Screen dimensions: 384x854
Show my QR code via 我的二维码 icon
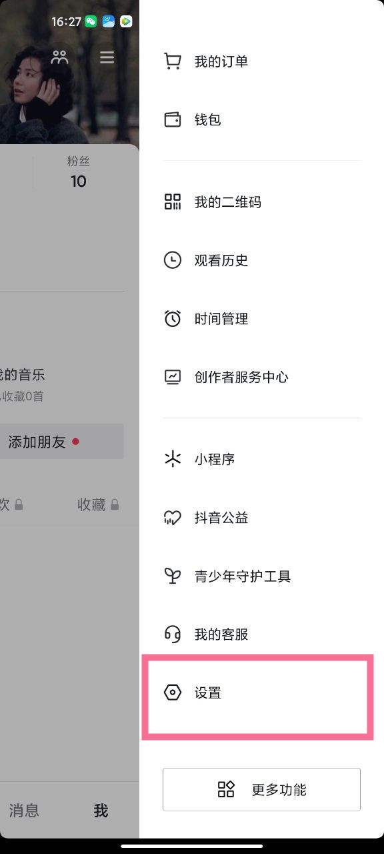[173, 201]
